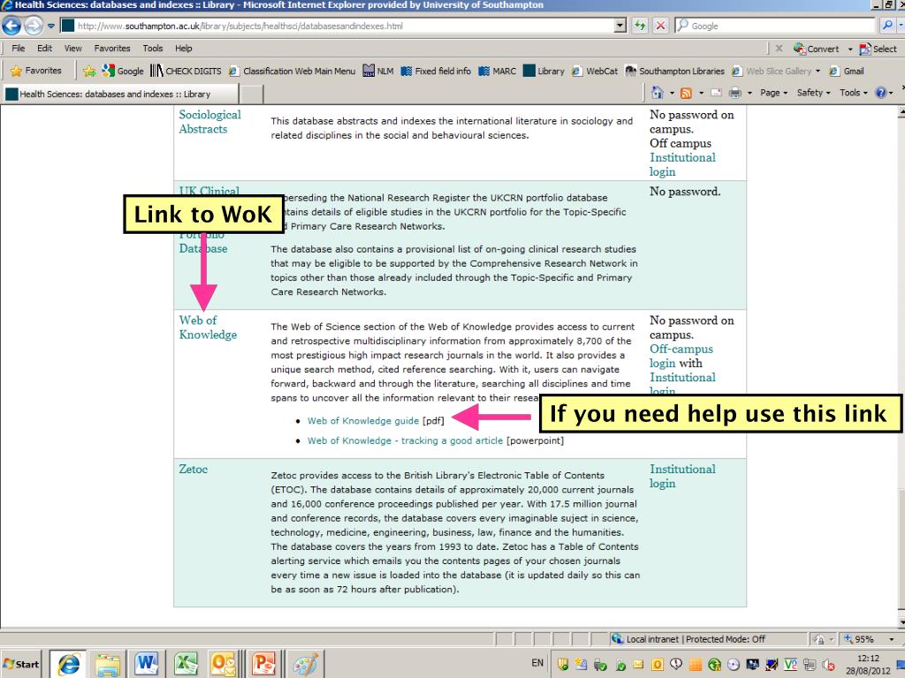Open Southampton Libraries bookmark
905x678 pixels.
(x=674, y=71)
